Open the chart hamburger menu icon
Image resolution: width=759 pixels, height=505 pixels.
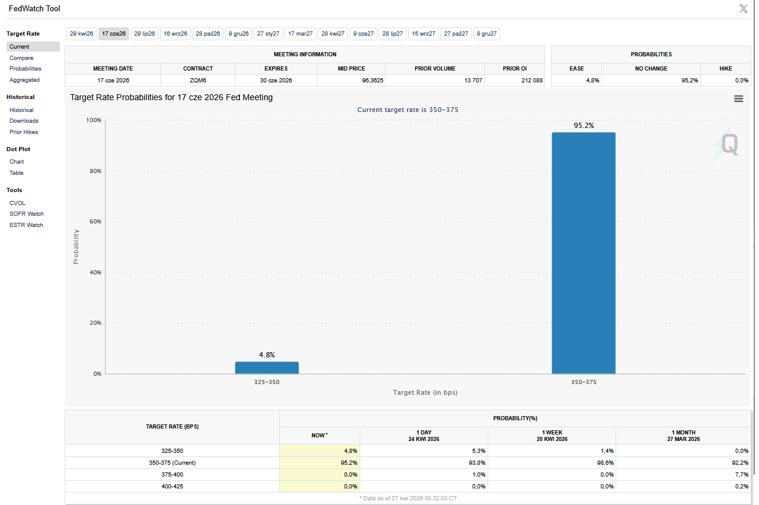pyautogui.click(x=738, y=99)
